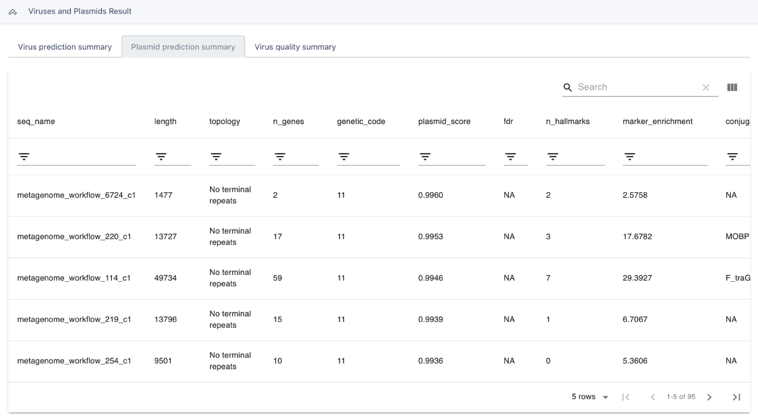Image resolution: width=758 pixels, height=420 pixels.
Task: Go to the next page
Action: point(709,397)
